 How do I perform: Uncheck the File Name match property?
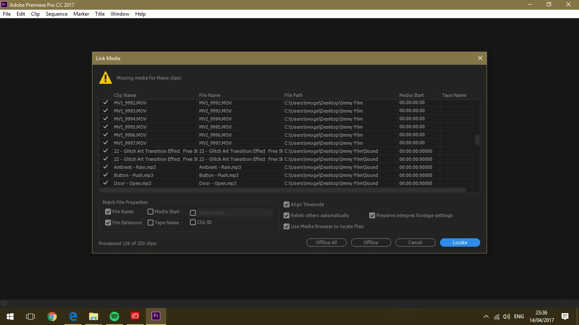pos(108,212)
